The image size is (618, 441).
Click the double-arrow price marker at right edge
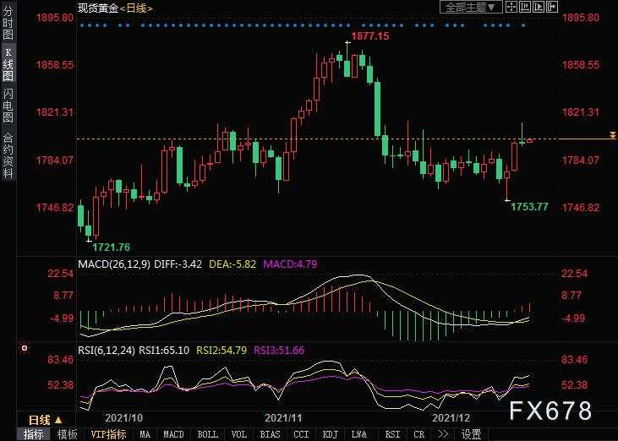(x=612, y=135)
